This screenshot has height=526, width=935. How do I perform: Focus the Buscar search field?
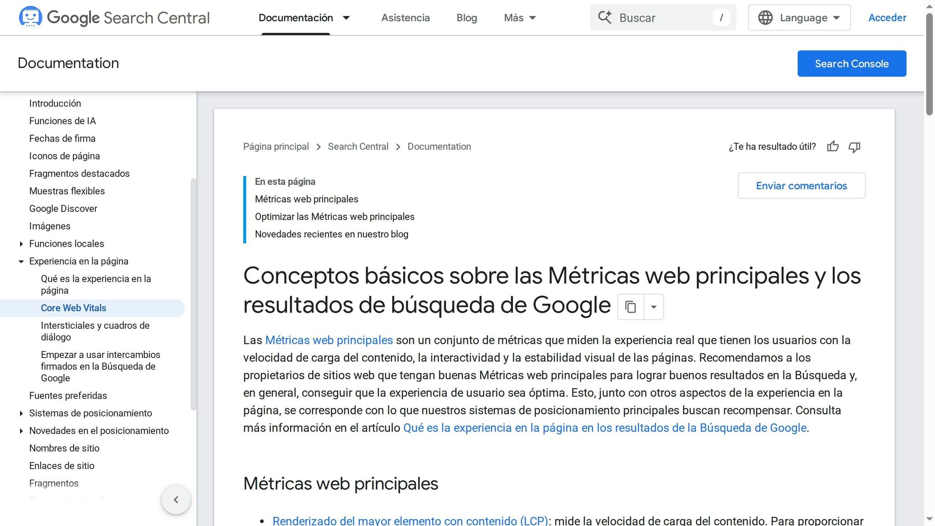pos(663,17)
